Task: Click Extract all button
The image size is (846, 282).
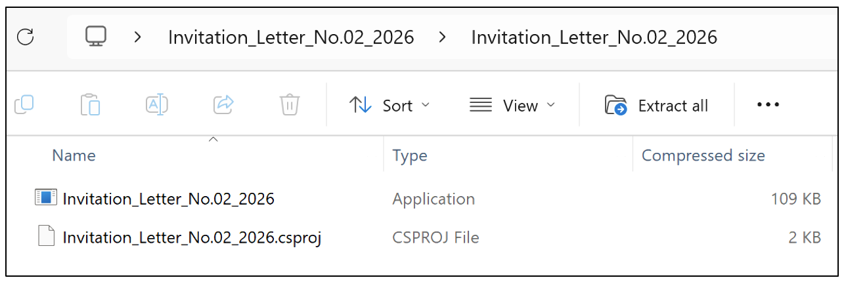Action: (656, 106)
